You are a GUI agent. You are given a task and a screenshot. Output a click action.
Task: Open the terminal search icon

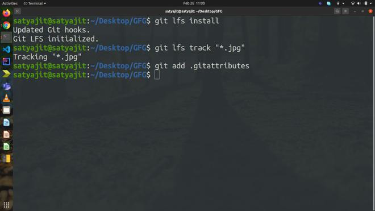[337, 11]
